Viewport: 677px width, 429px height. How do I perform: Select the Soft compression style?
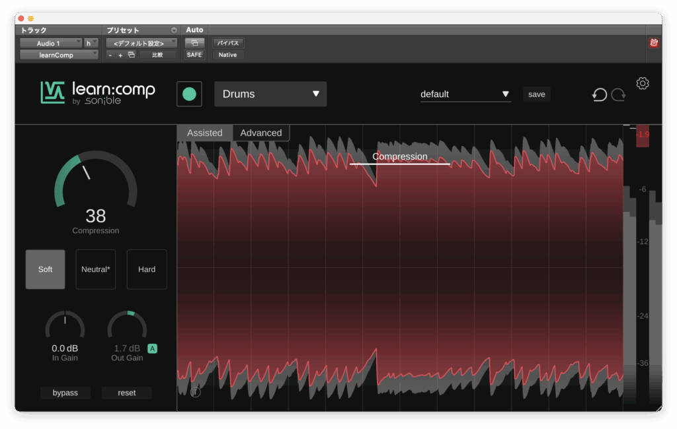coord(46,269)
